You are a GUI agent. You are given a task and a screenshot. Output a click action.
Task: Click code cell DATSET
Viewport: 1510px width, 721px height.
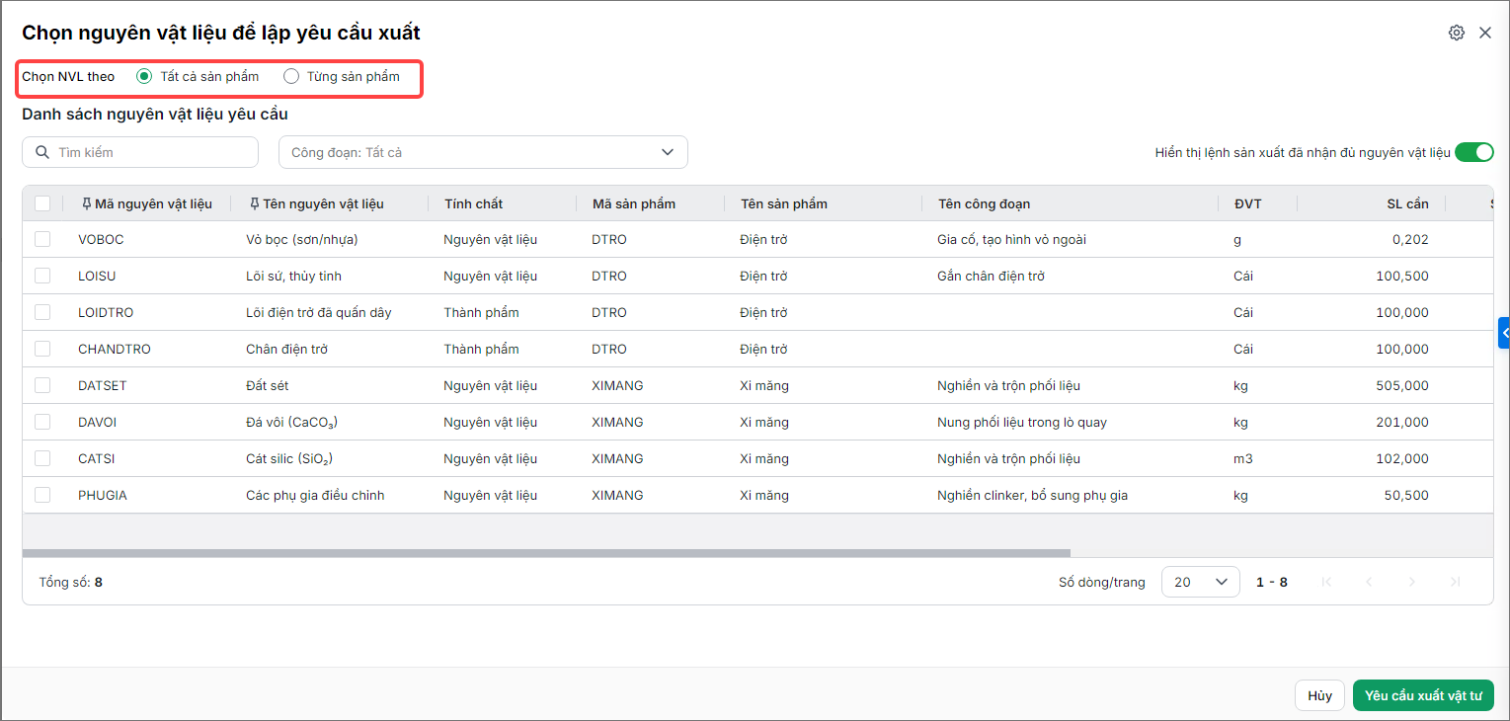tap(103, 385)
